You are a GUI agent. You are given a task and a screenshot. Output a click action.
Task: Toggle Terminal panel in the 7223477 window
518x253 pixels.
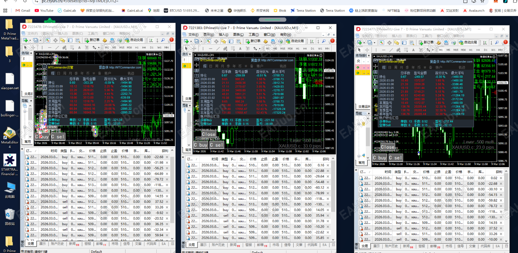404,42
